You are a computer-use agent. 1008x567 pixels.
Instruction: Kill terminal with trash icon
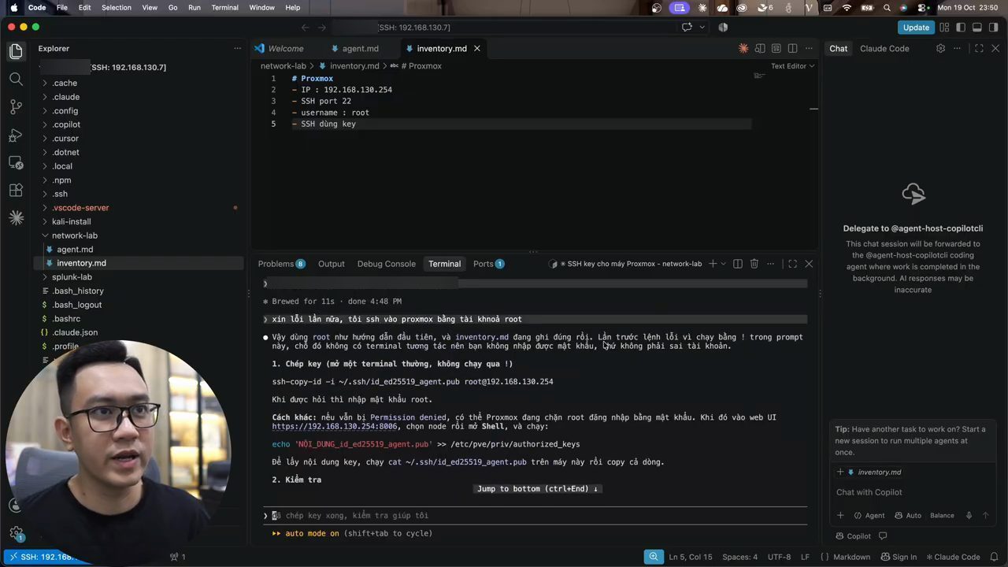click(754, 264)
